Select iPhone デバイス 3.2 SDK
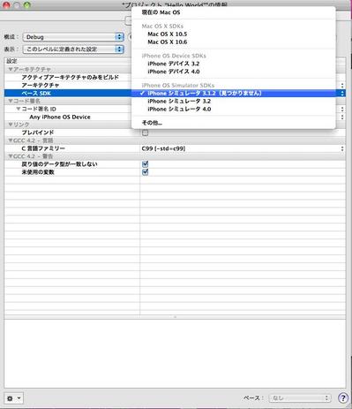The image size is (352, 409). [x=234, y=64]
